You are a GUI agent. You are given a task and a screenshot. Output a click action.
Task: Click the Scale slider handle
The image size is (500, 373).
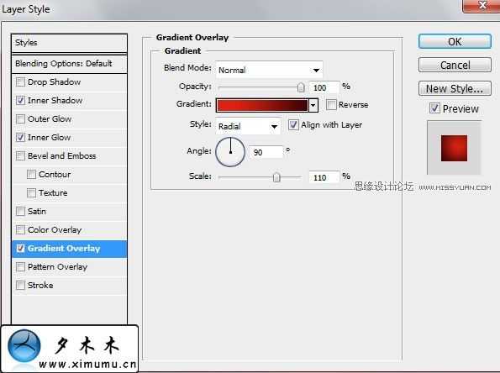point(276,177)
